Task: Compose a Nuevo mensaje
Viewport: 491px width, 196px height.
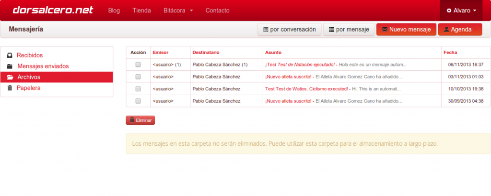Action: (406, 29)
